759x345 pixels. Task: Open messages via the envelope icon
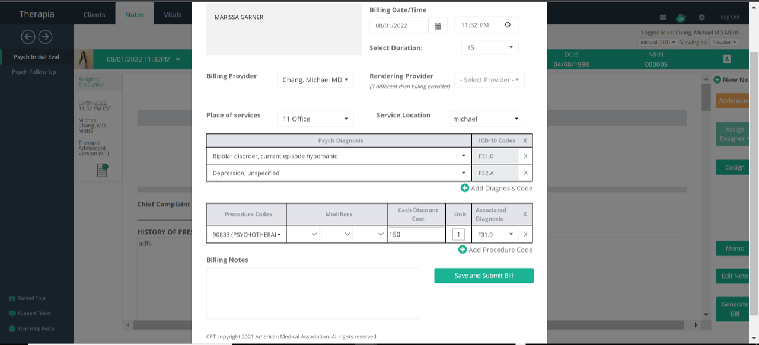coord(664,17)
